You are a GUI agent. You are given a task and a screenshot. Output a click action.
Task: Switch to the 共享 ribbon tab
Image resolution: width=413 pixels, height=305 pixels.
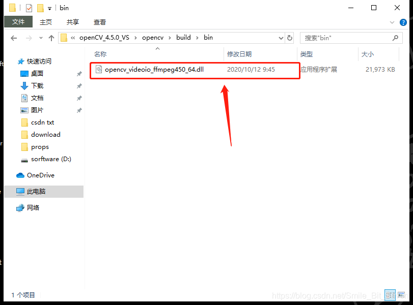[x=73, y=22]
